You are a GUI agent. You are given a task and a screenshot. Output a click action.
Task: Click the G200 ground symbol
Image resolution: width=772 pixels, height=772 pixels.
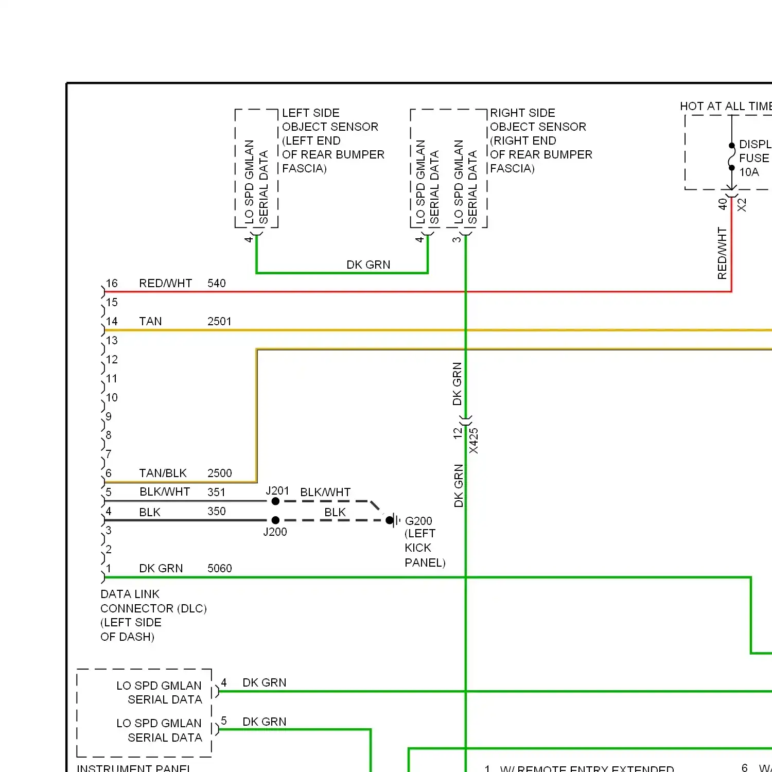pyautogui.click(x=393, y=520)
